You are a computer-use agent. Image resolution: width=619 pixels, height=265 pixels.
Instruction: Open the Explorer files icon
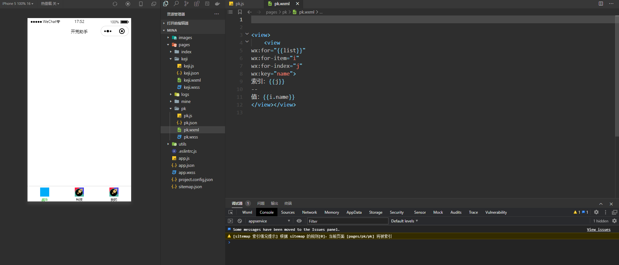166,4
